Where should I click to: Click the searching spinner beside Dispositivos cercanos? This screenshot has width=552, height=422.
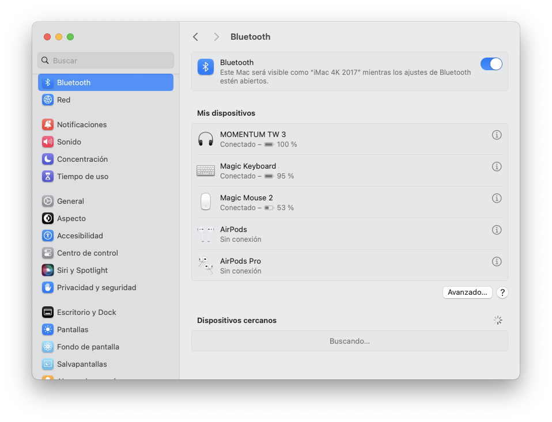(x=497, y=320)
